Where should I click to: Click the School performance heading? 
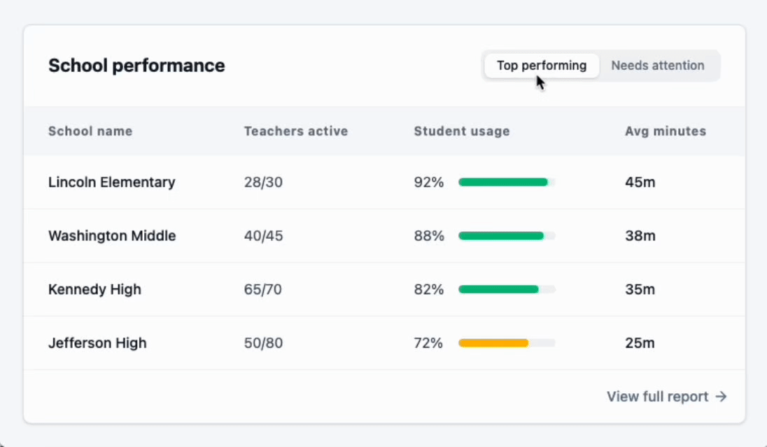(136, 66)
